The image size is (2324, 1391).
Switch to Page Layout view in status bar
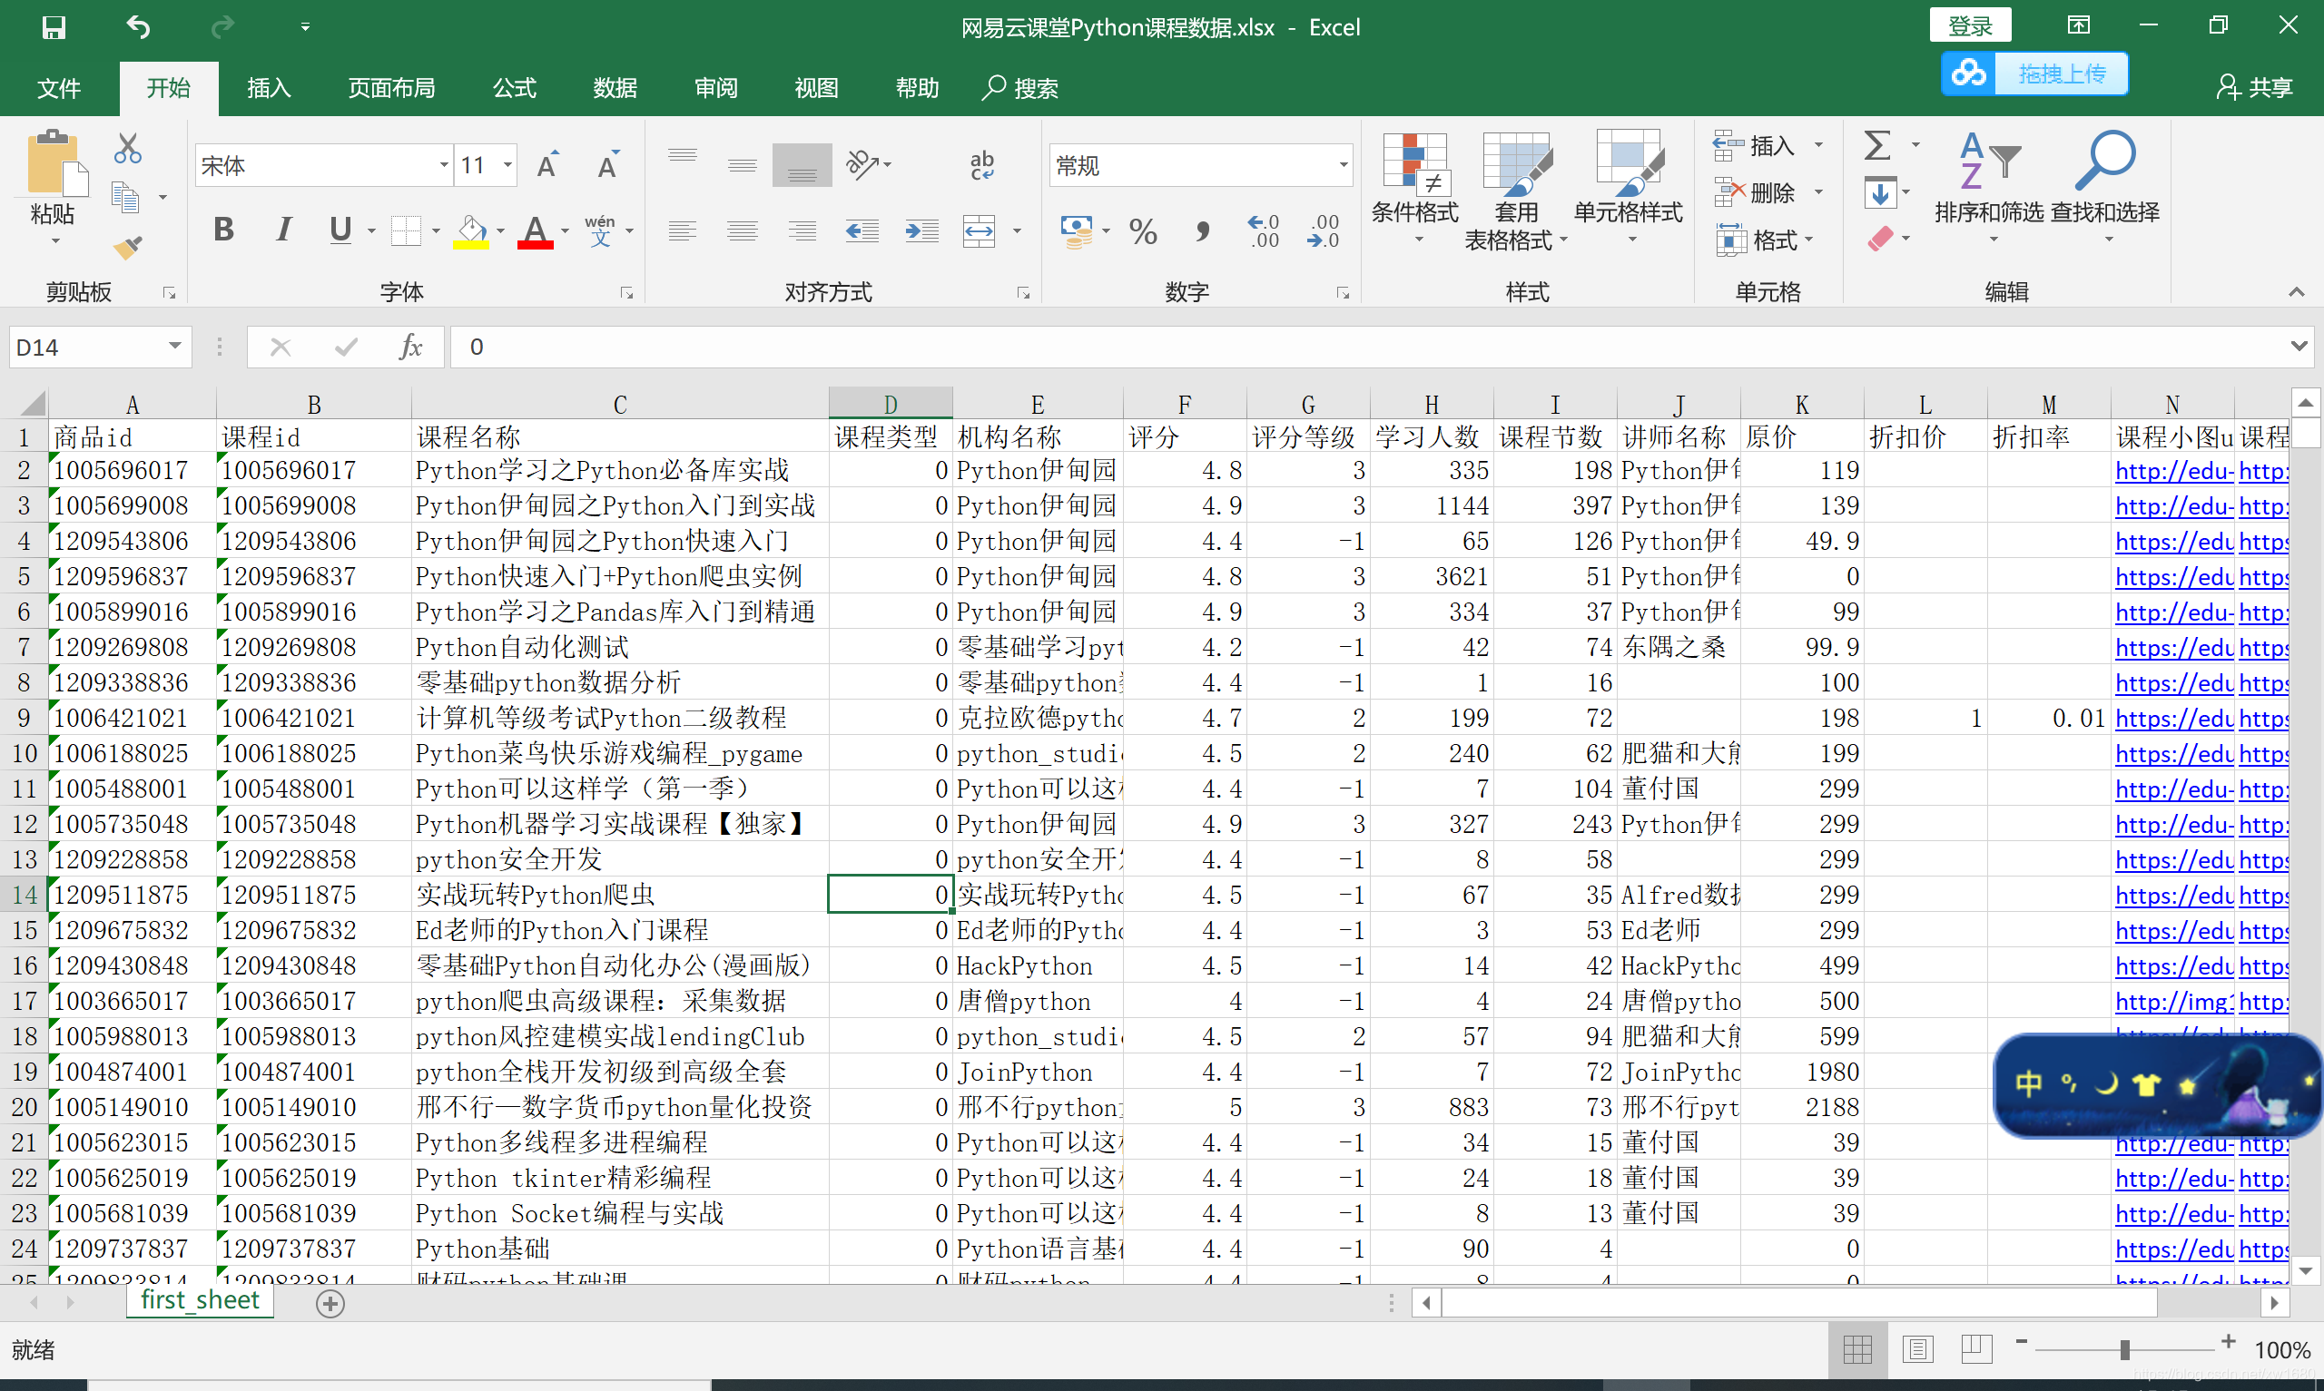(1917, 1349)
